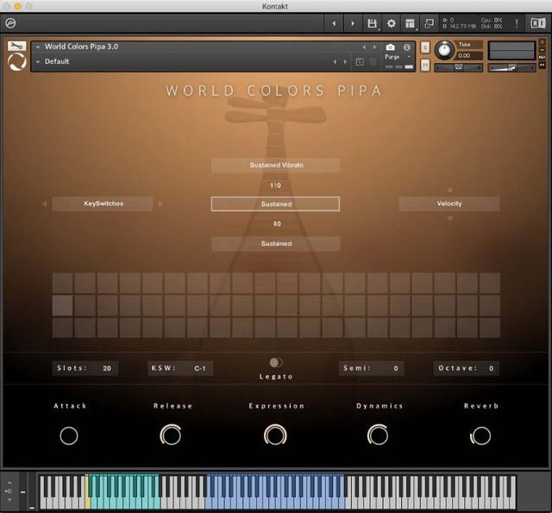552x513 pixels.
Task: Click the AUX sends button
Action: coord(543,57)
